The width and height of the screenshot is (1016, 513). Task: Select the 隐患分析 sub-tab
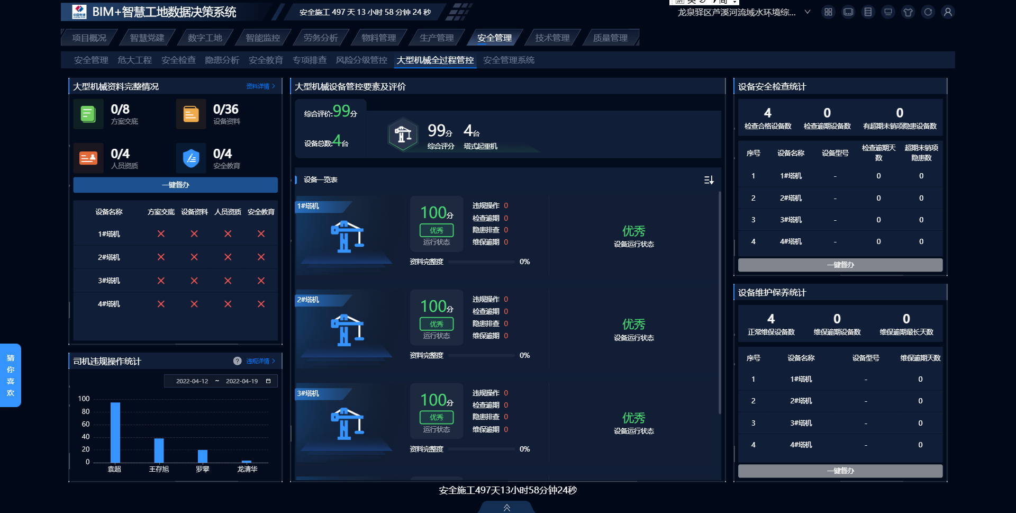tap(222, 60)
